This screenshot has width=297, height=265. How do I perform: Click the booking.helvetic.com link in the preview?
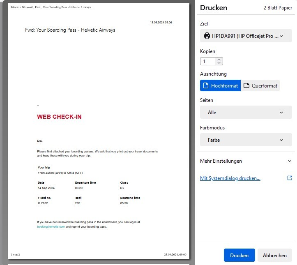[51, 226]
